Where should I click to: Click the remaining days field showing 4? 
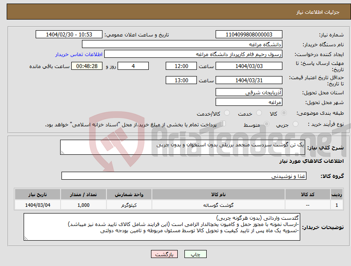click(x=133, y=66)
